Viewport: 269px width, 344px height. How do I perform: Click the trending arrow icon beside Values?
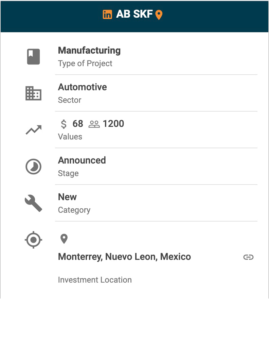point(33,130)
